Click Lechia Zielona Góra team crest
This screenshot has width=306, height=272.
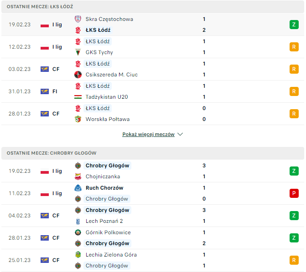(78, 255)
